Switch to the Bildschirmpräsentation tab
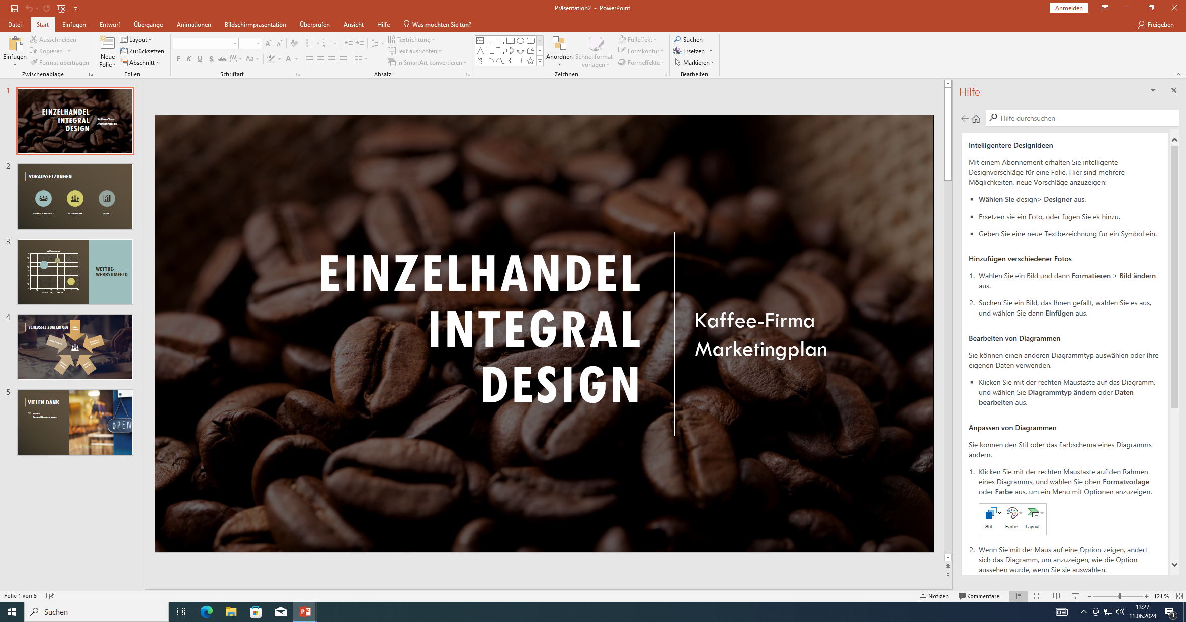The width and height of the screenshot is (1186, 622). pyautogui.click(x=256, y=24)
